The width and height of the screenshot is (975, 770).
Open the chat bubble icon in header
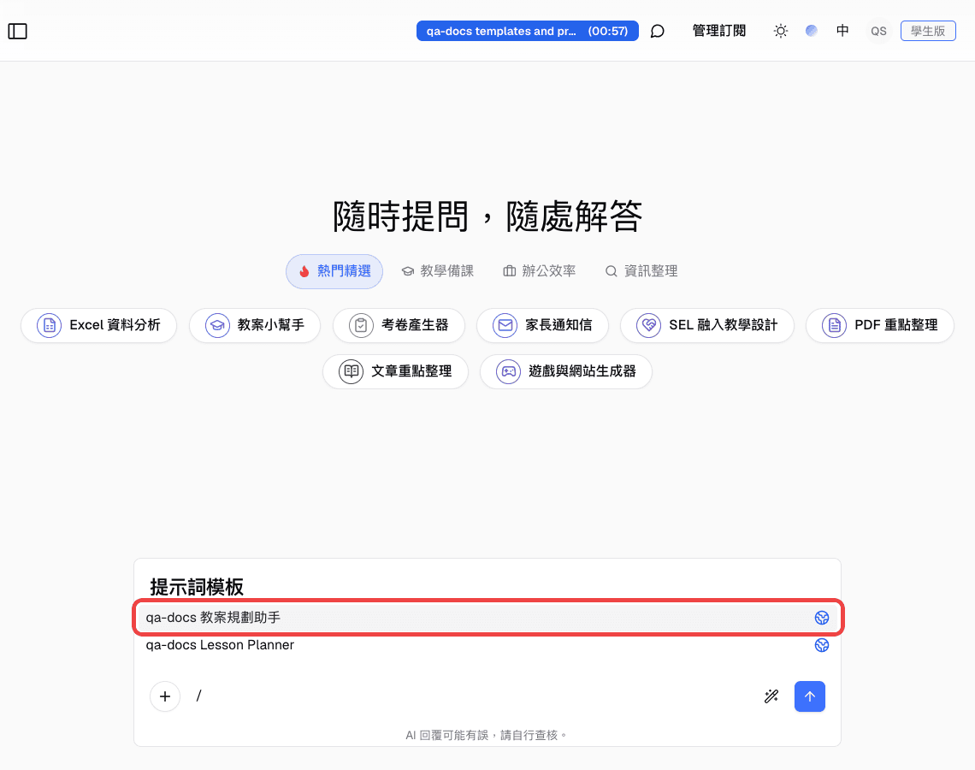657,31
